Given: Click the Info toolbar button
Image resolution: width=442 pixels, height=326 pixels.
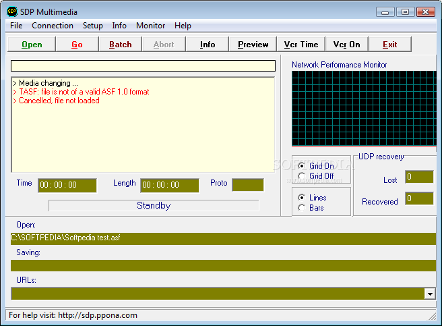Looking at the screenshot, I should coord(208,45).
